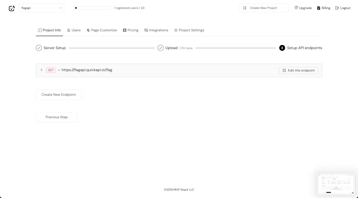Click Create New Endpoint button
This screenshot has width=358, height=198.
(x=59, y=94)
